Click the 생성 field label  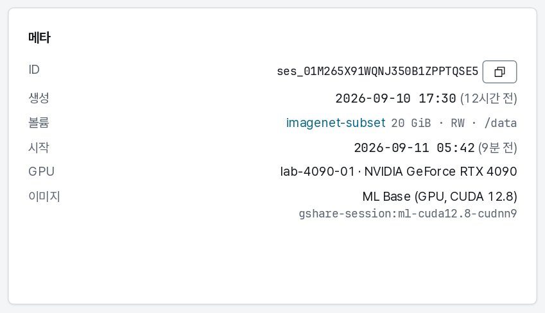pos(39,97)
